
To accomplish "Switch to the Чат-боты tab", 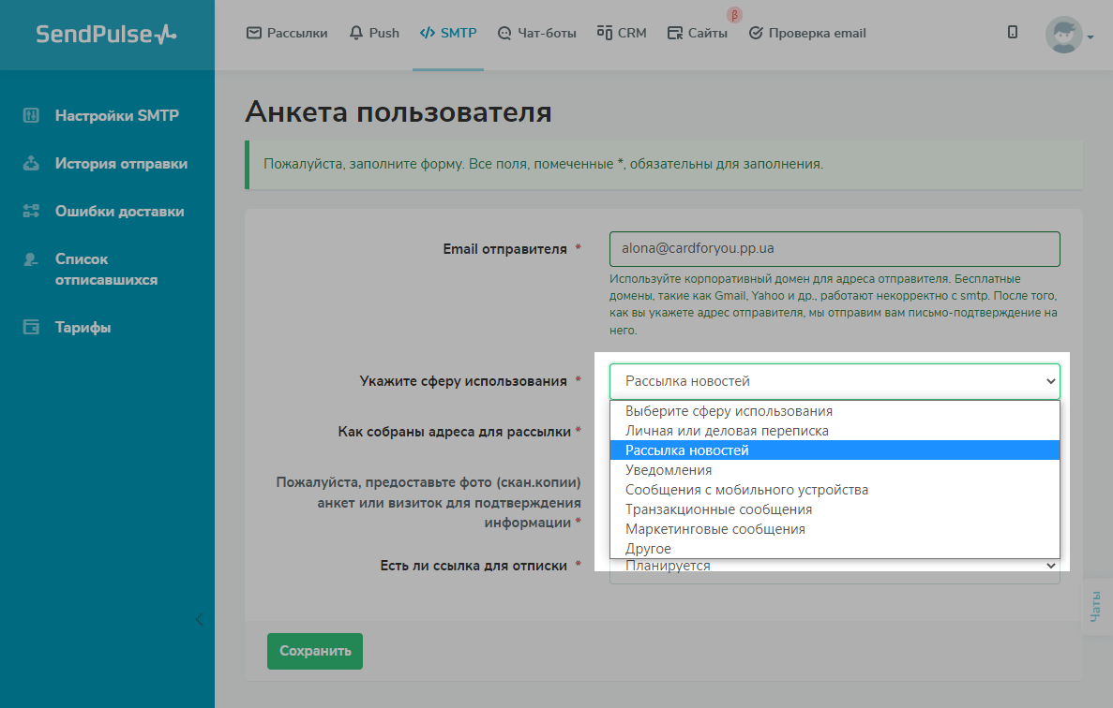I will tap(536, 33).
